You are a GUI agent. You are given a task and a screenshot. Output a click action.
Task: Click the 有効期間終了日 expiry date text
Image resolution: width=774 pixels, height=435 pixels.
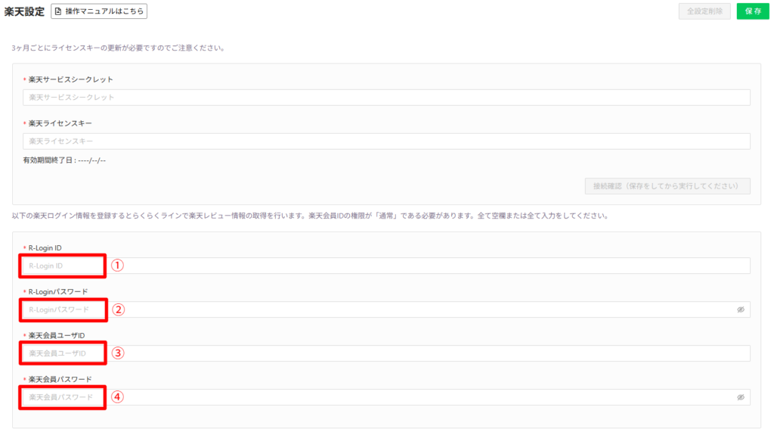coord(64,160)
